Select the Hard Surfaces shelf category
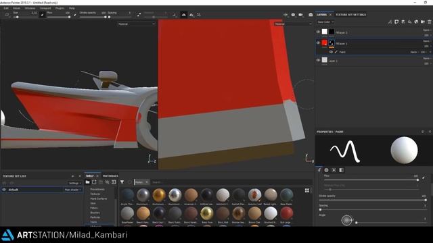This screenshot has width=433, height=243. [x=99, y=198]
